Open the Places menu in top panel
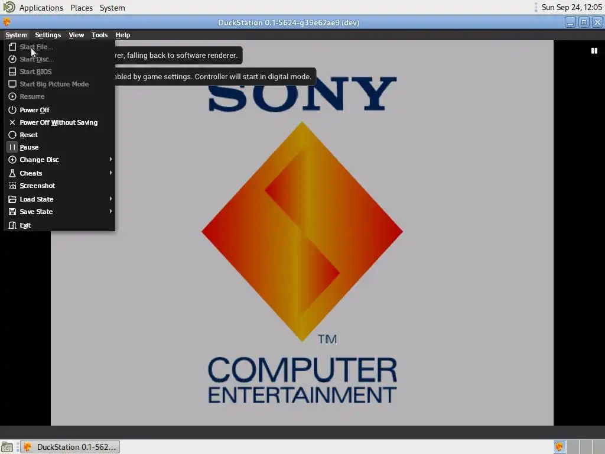The height and width of the screenshot is (454, 605). click(82, 8)
